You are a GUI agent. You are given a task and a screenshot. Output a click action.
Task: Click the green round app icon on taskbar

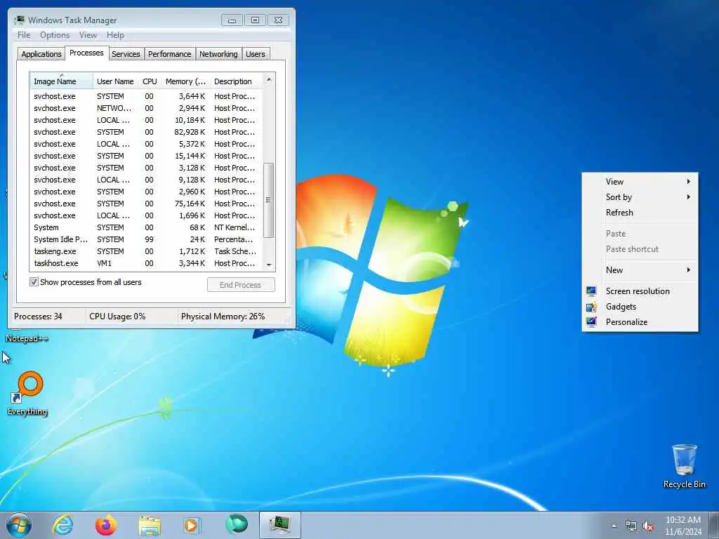point(237,524)
